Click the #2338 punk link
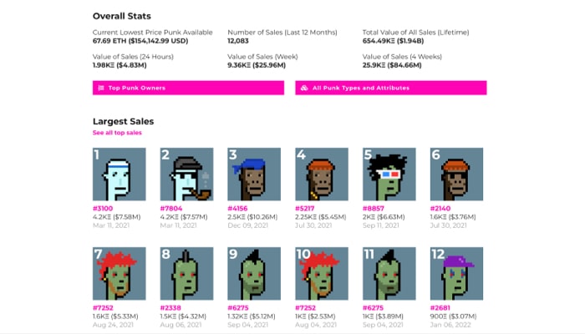 (x=170, y=308)
